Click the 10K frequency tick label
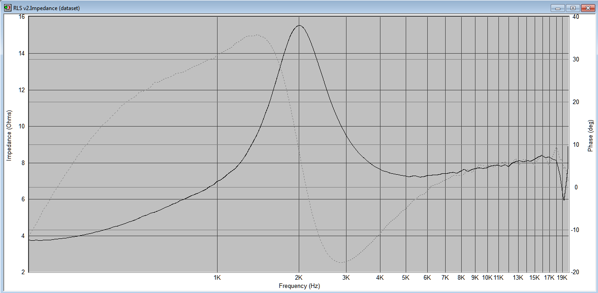This screenshot has height=293, width=598. (x=487, y=277)
